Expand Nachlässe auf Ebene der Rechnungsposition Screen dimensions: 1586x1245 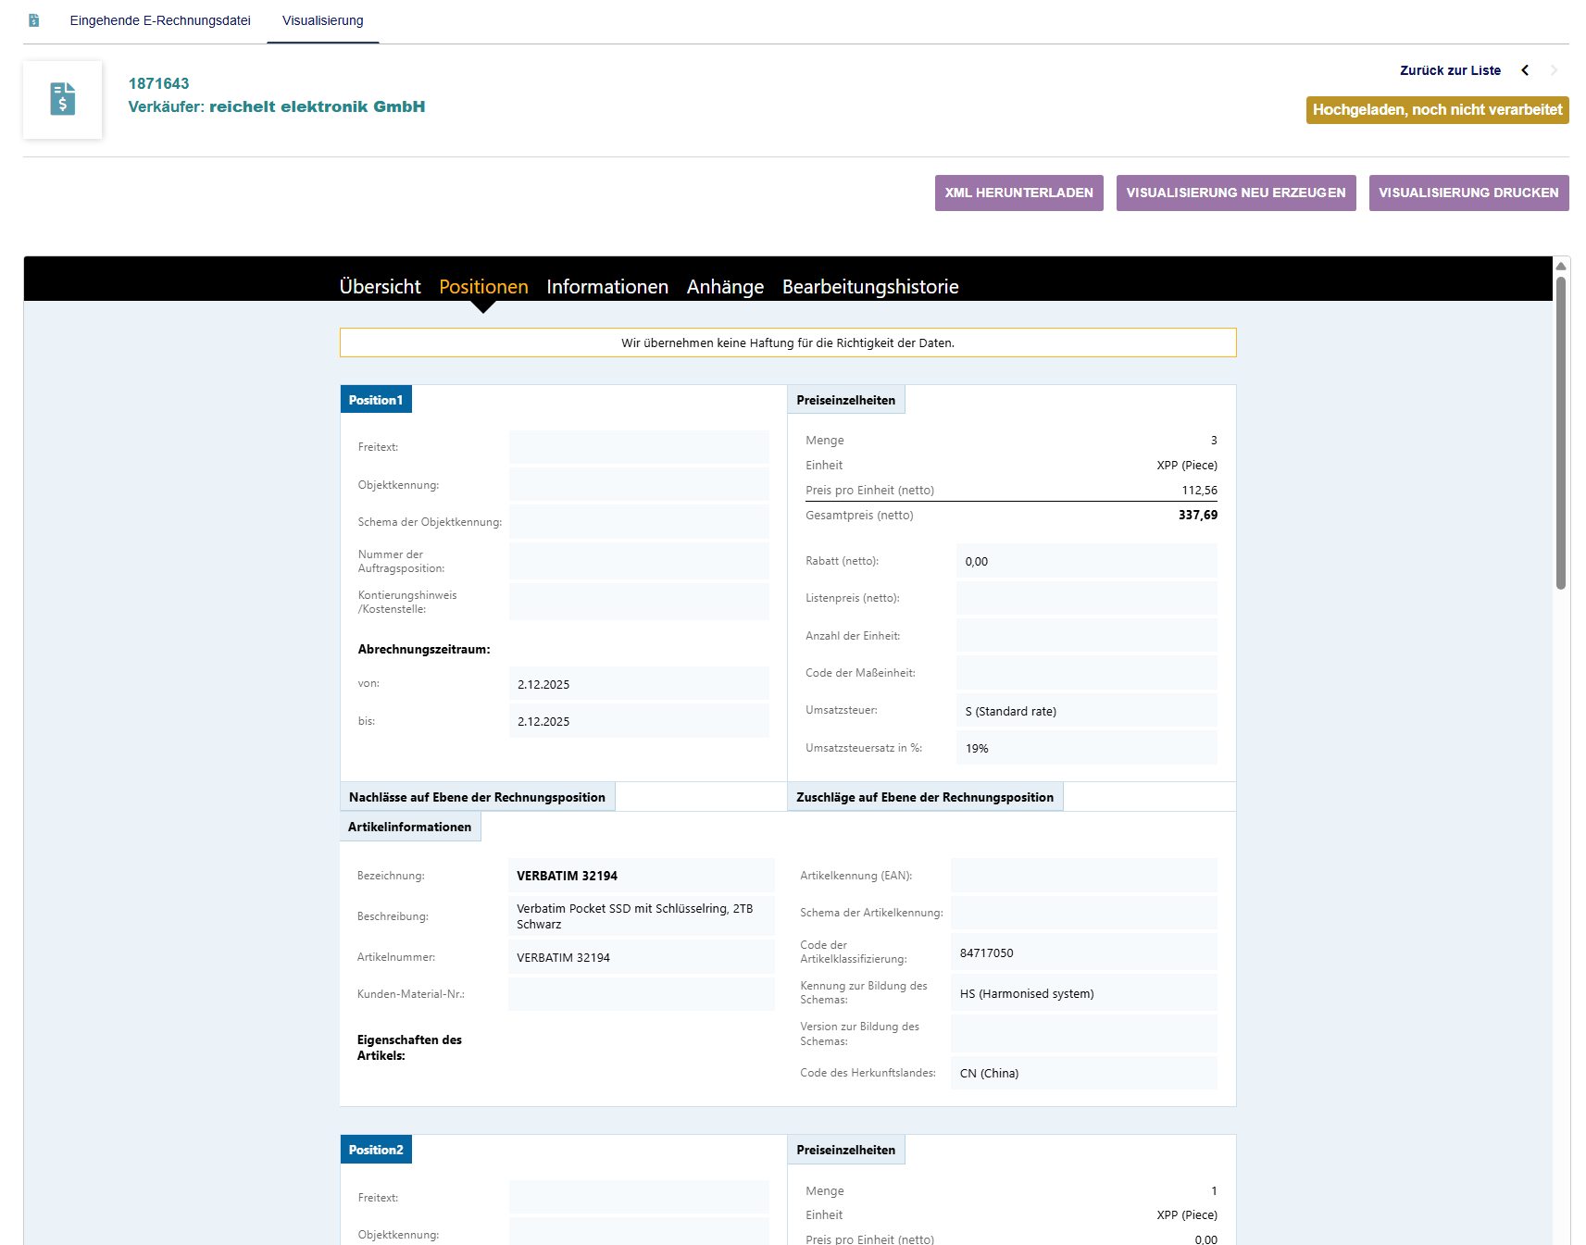tap(477, 797)
